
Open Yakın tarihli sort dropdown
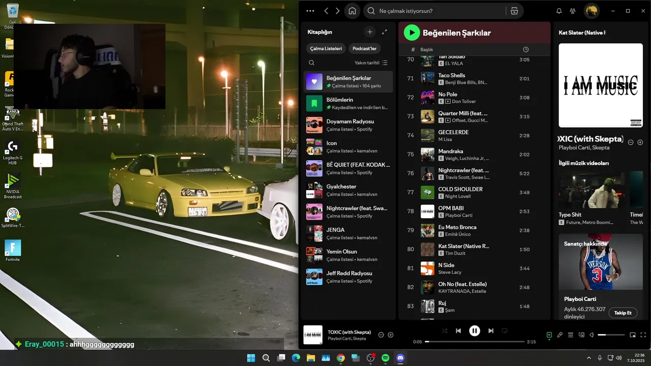pos(371,63)
